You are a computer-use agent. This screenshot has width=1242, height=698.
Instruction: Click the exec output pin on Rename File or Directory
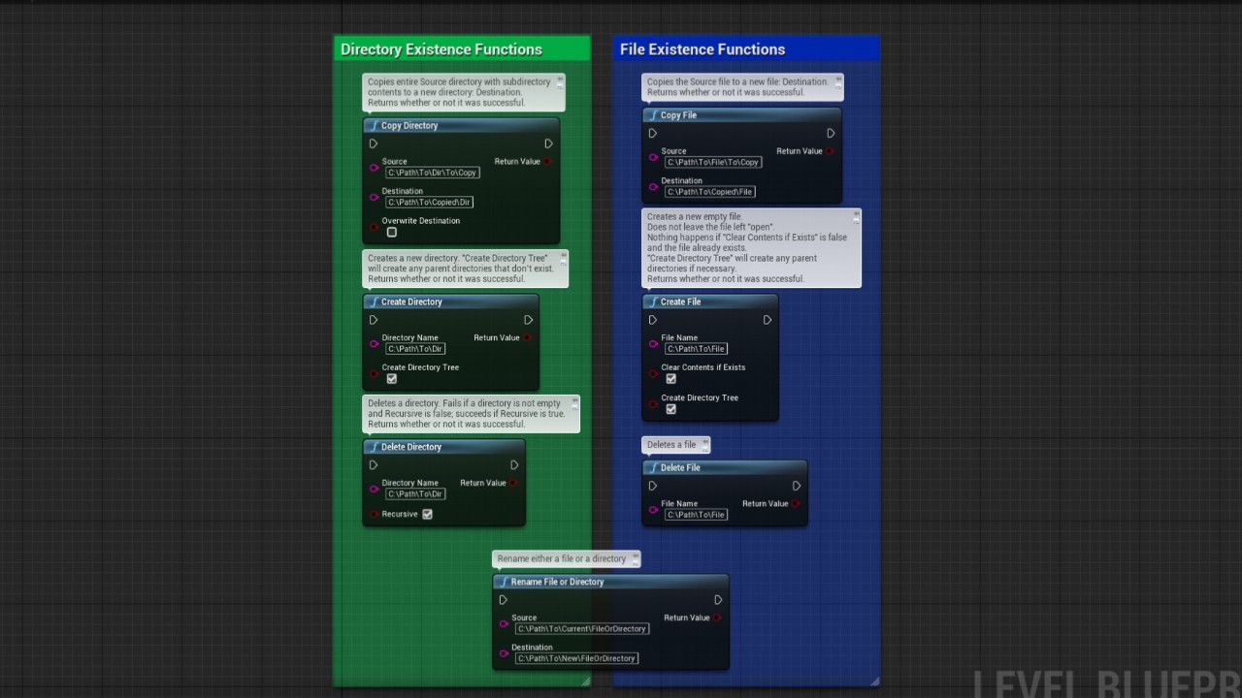click(718, 600)
